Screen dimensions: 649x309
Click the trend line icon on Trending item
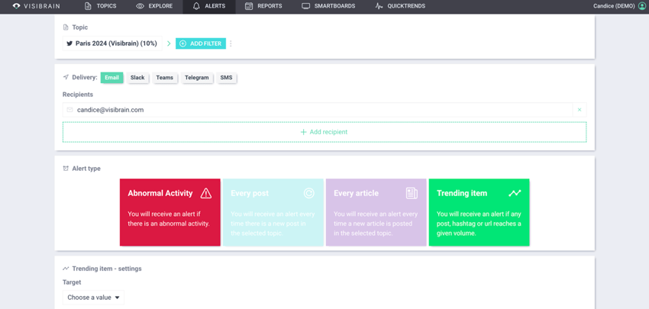click(515, 193)
